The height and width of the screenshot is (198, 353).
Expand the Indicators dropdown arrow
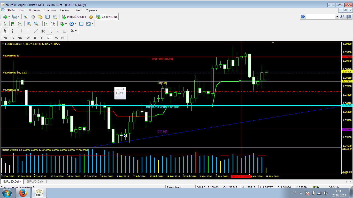click(66, 24)
